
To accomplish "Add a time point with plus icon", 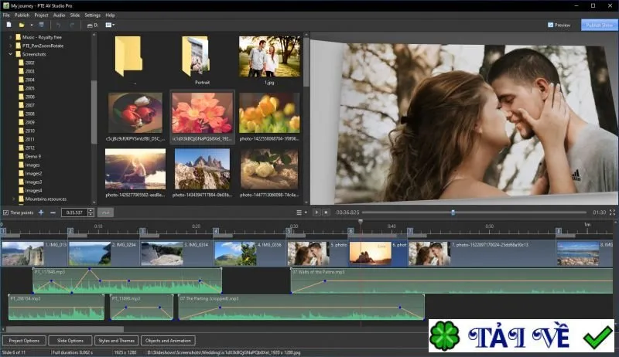I will tap(41, 212).
